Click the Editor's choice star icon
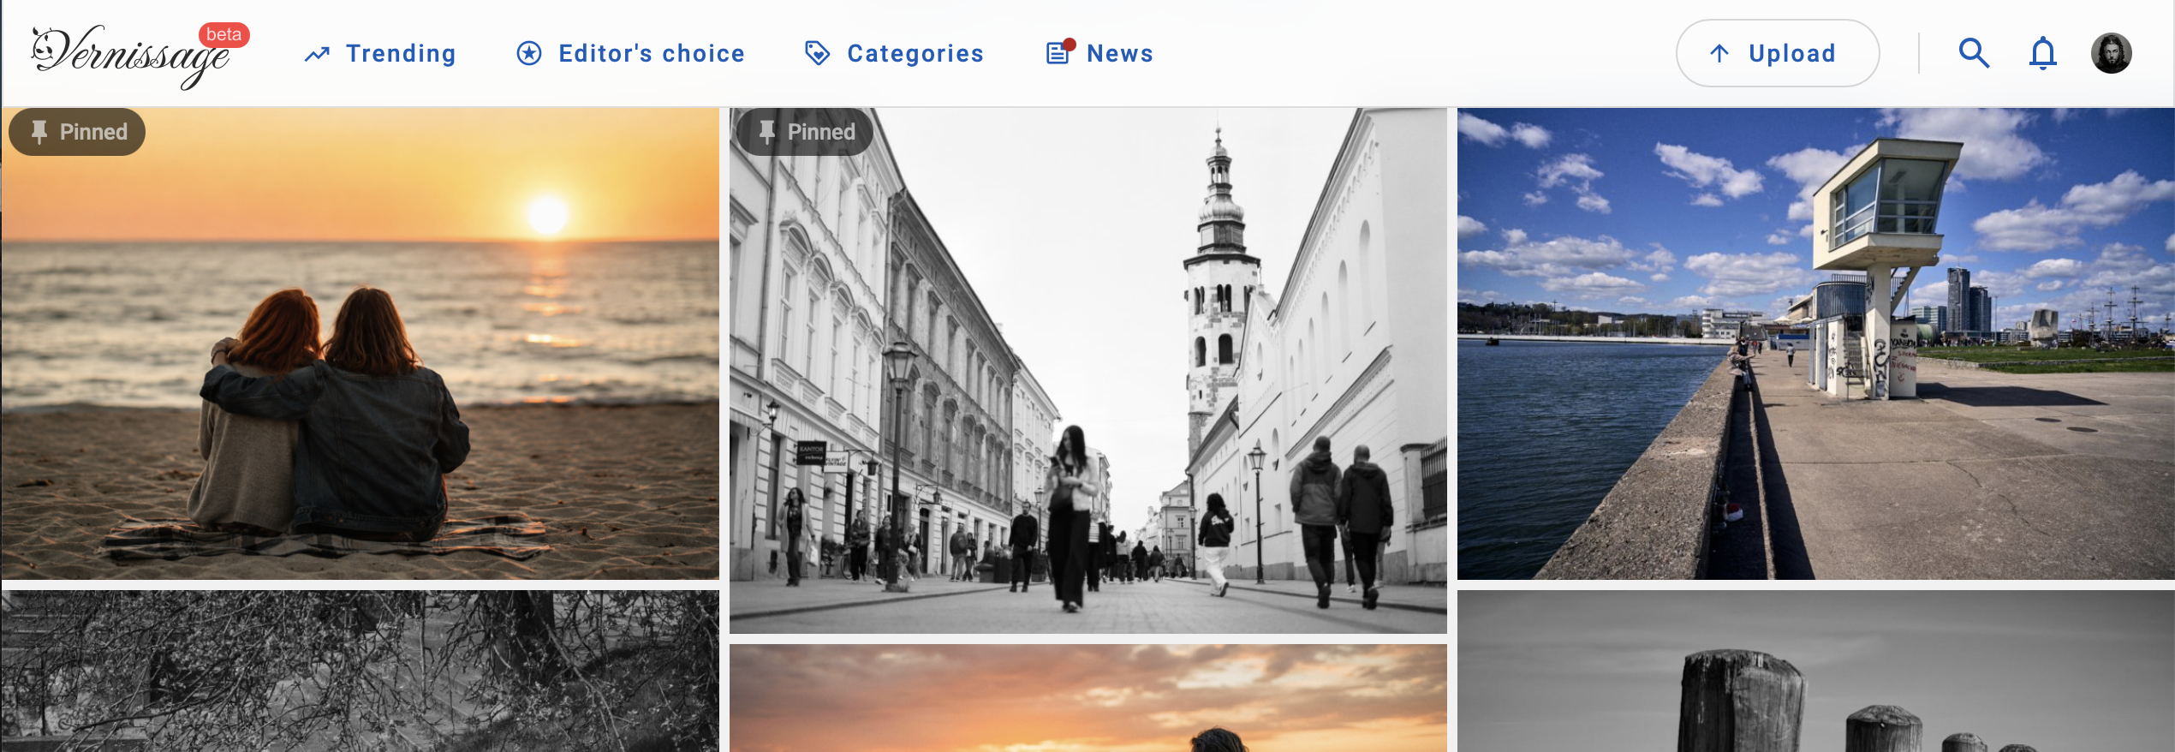 coord(529,53)
